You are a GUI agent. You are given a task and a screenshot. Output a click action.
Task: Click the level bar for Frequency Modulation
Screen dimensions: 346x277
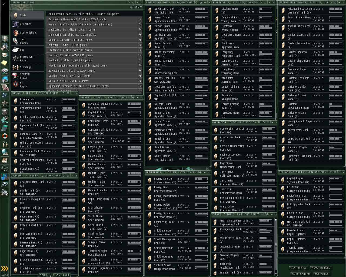point(265,52)
